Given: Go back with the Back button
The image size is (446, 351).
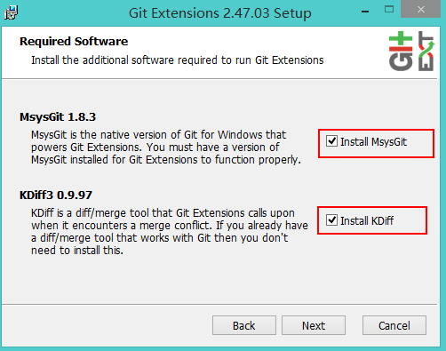Looking at the screenshot, I should pyautogui.click(x=244, y=325).
